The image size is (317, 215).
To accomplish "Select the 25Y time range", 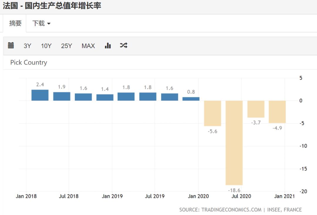I will click(66, 45).
